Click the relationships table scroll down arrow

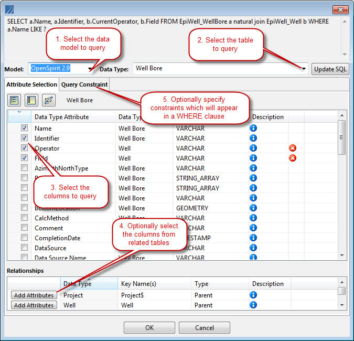tap(342, 305)
